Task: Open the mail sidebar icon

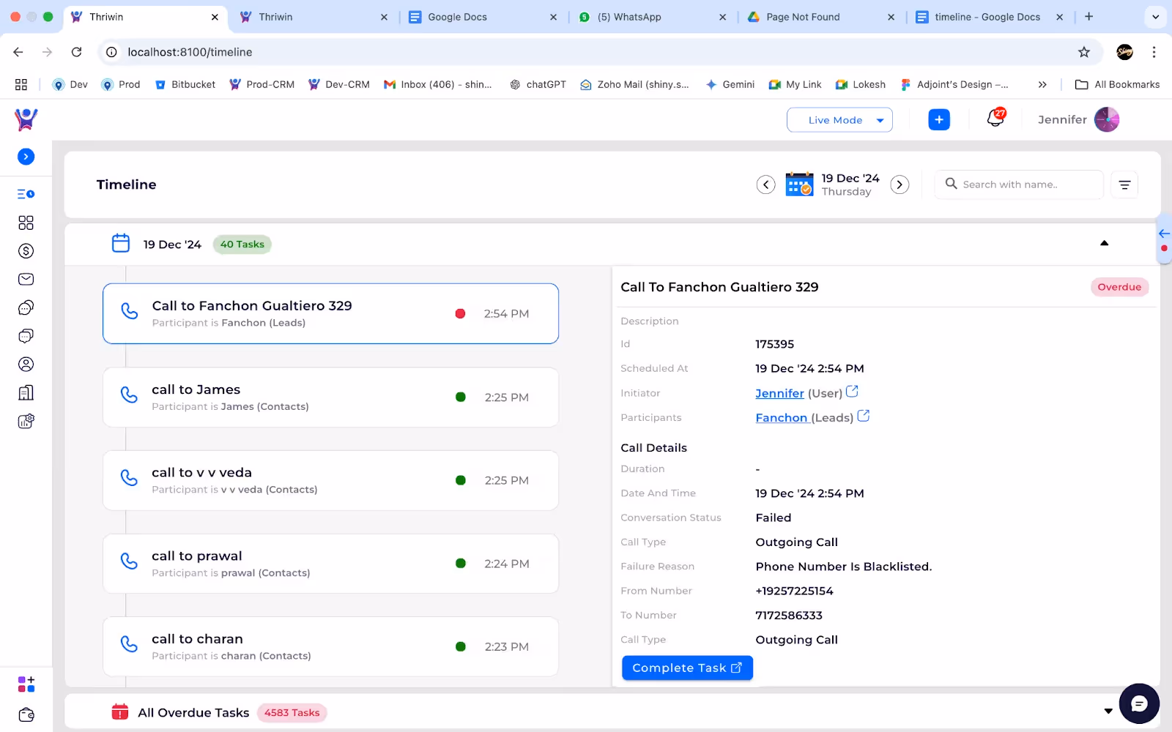Action: (26, 279)
